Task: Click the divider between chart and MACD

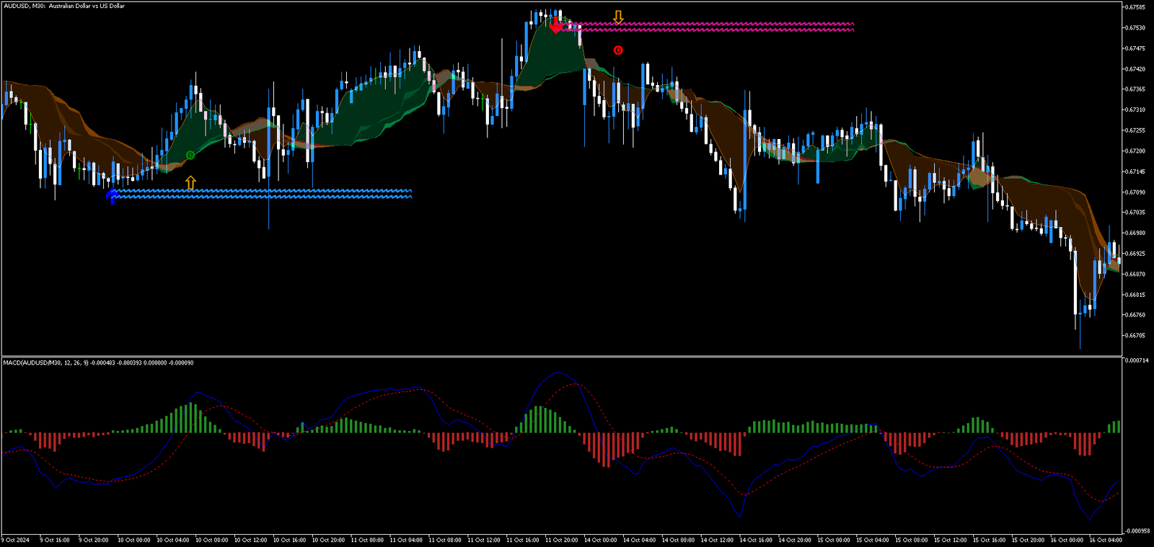Action: 561,356
